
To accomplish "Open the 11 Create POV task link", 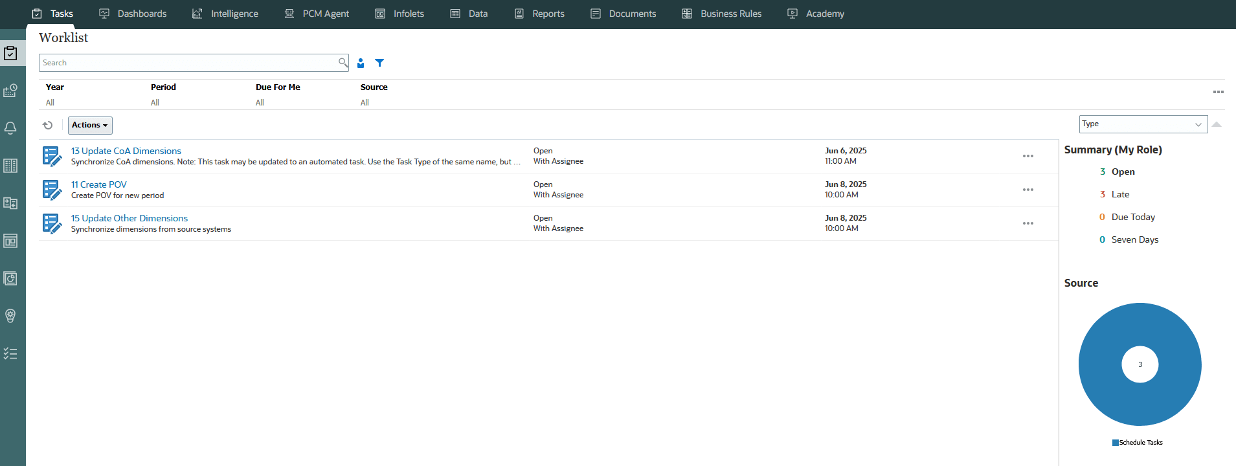I will 99,184.
